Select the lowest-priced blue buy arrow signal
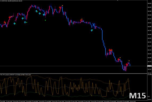The image size is (152, 102). click(92, 31)
